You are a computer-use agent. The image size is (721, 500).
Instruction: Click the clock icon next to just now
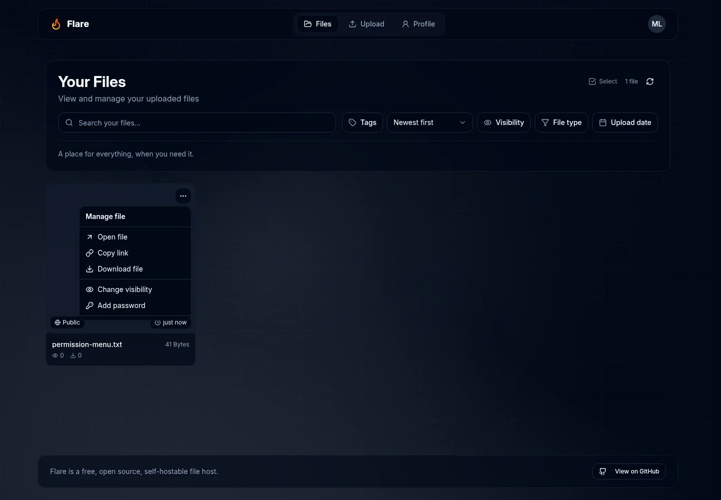click(158, 322)
